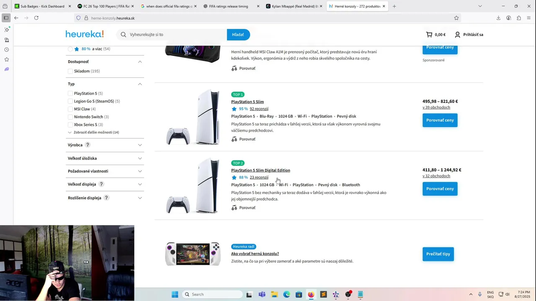This screenshot has width=536, height=301.
Task: Check Legion Go S (SteamOS) filter
Action: pyautogui.click(x=70, y=101)
